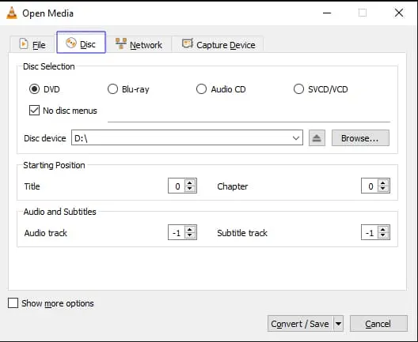The image size is (418, 342).
Task: Choose the Audio CD disc type
Action: coord(201,89)
